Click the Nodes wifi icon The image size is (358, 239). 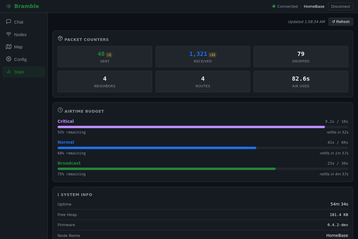(9, 34)
